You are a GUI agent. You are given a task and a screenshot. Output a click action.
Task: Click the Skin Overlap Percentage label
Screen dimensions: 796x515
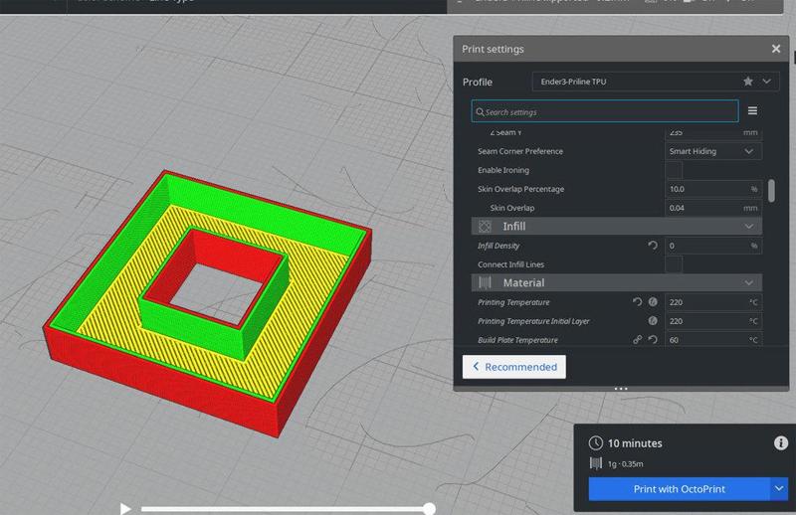(x=520, y=189)
